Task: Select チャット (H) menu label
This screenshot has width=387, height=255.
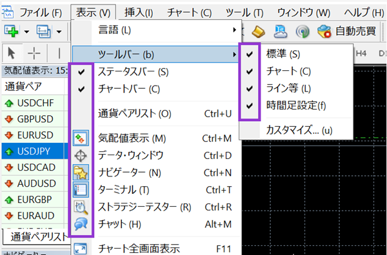Action: coord(120,225)
